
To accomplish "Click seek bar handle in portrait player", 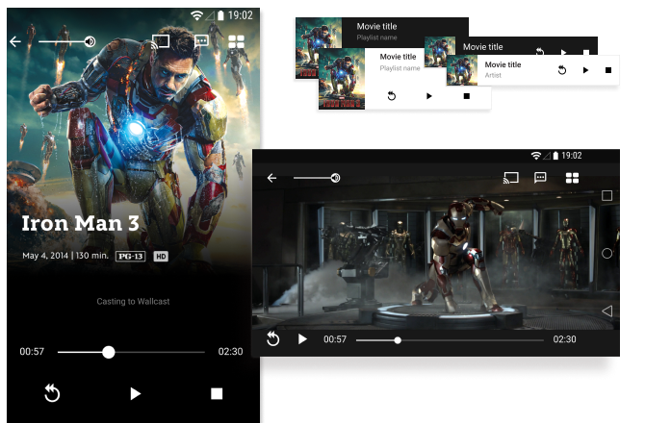I will [109, 352].
